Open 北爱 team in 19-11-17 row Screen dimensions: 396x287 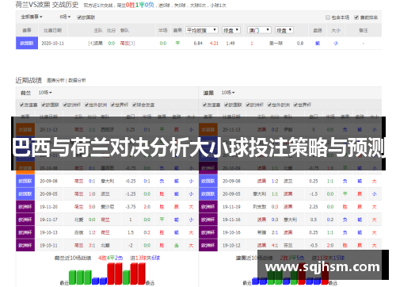(x=78, y=220)
